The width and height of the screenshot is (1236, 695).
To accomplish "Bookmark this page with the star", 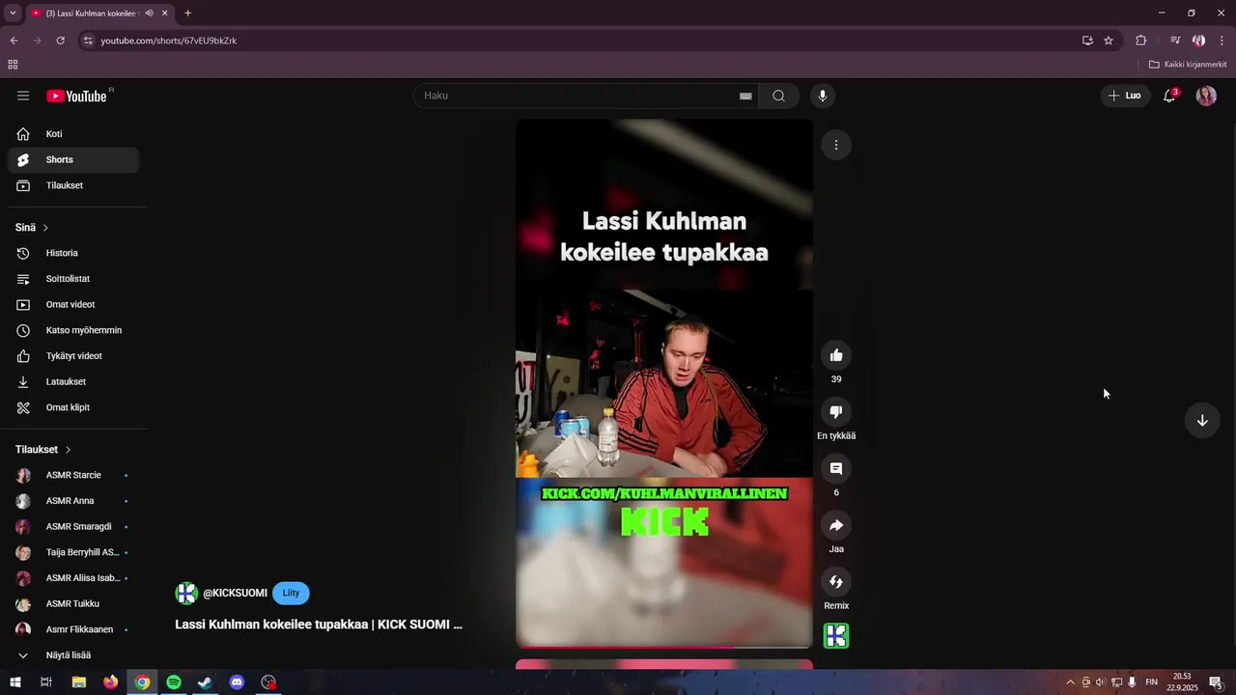I will pos(1109,41).
